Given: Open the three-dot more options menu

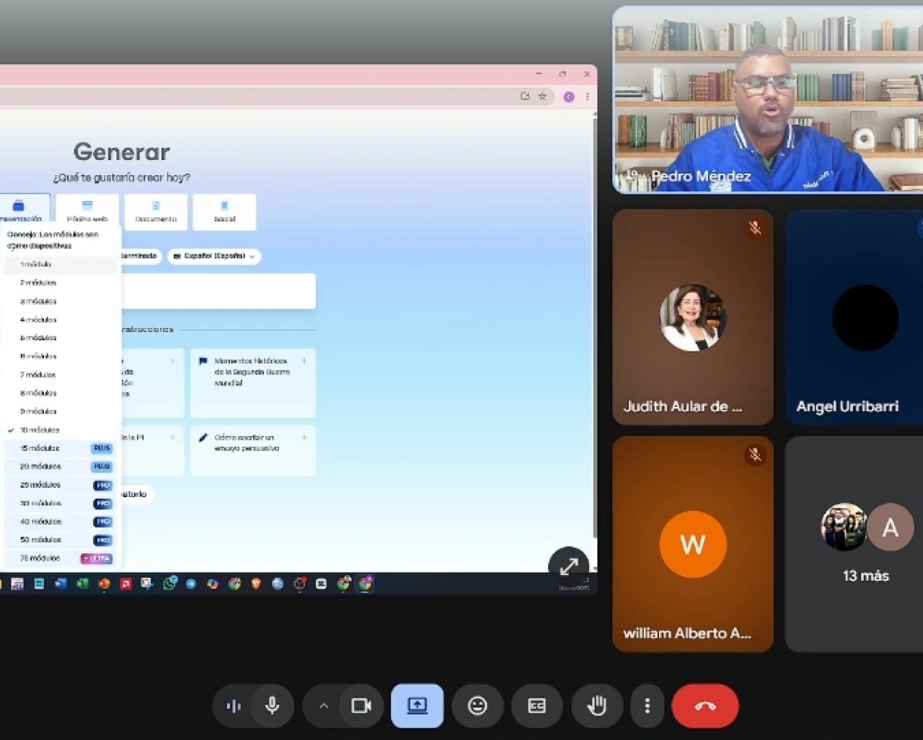Looking at the screenshot, I should (647, 705).
